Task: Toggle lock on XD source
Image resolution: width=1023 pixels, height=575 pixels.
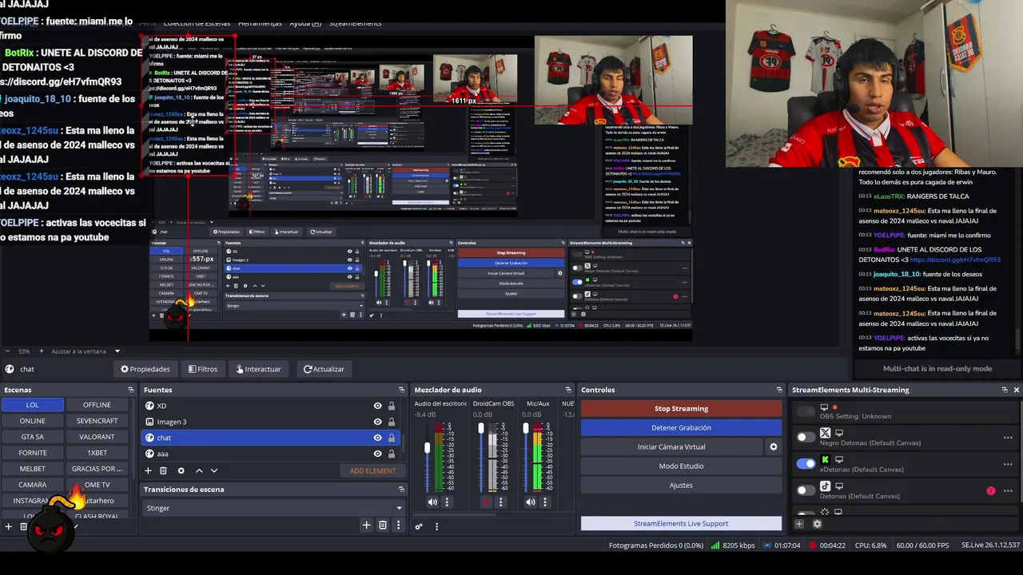Action: [x=391, y=406]
